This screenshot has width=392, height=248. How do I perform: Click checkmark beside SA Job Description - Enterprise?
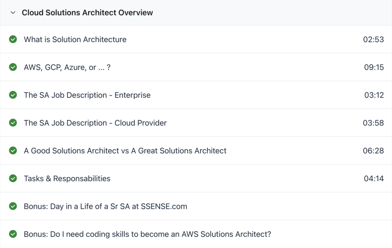[13, 95]
